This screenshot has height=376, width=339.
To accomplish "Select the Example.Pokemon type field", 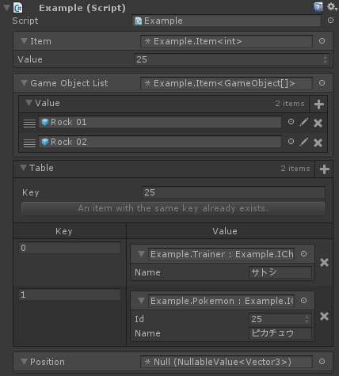I will click(222, 301).
